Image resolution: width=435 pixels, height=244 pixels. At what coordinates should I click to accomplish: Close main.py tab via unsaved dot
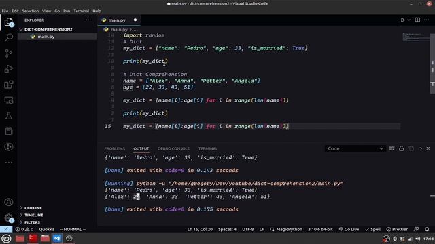pos(135,20)
